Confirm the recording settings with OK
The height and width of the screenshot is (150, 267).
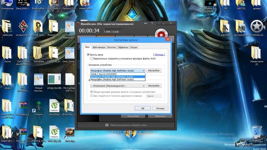[143, 108]
